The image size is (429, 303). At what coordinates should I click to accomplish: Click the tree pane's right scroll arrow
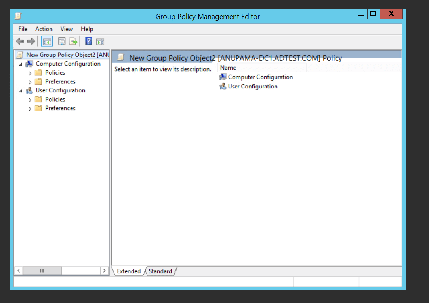pyautogui.click(x=104, y=271)
